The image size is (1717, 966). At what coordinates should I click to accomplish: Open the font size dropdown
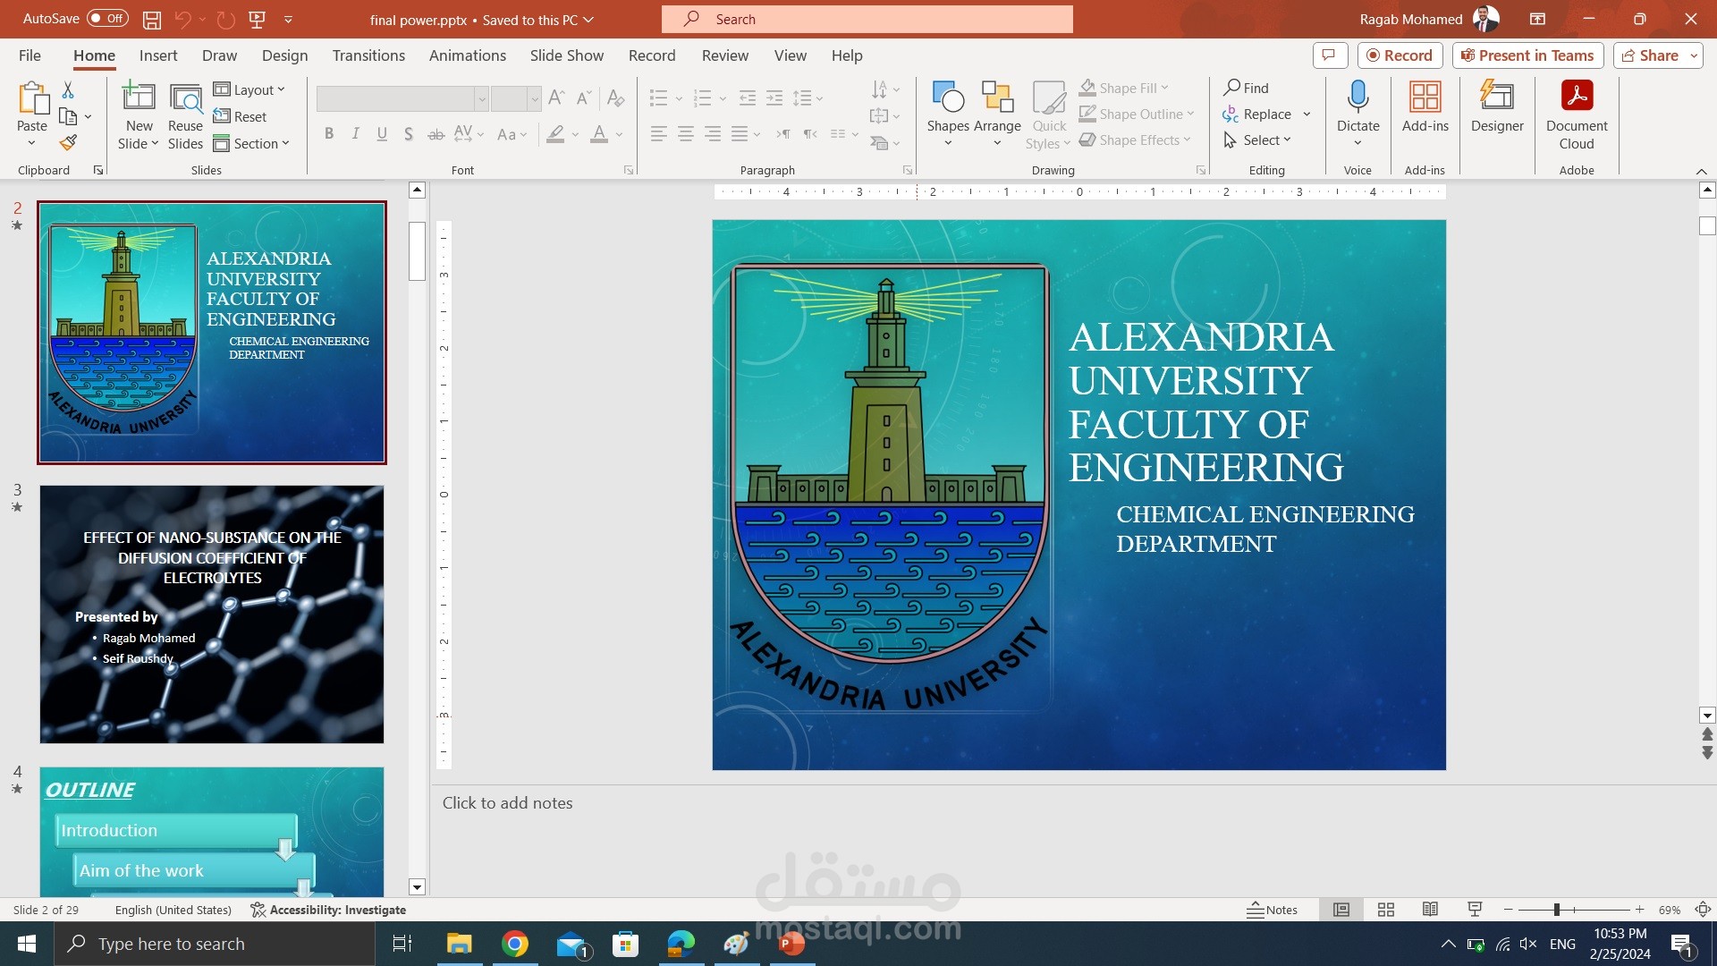coord(534,98)
